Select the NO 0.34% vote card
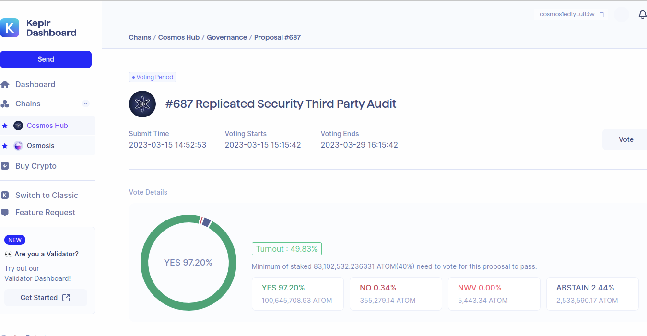Screen dimensions: 647x336 pos(396,294)
